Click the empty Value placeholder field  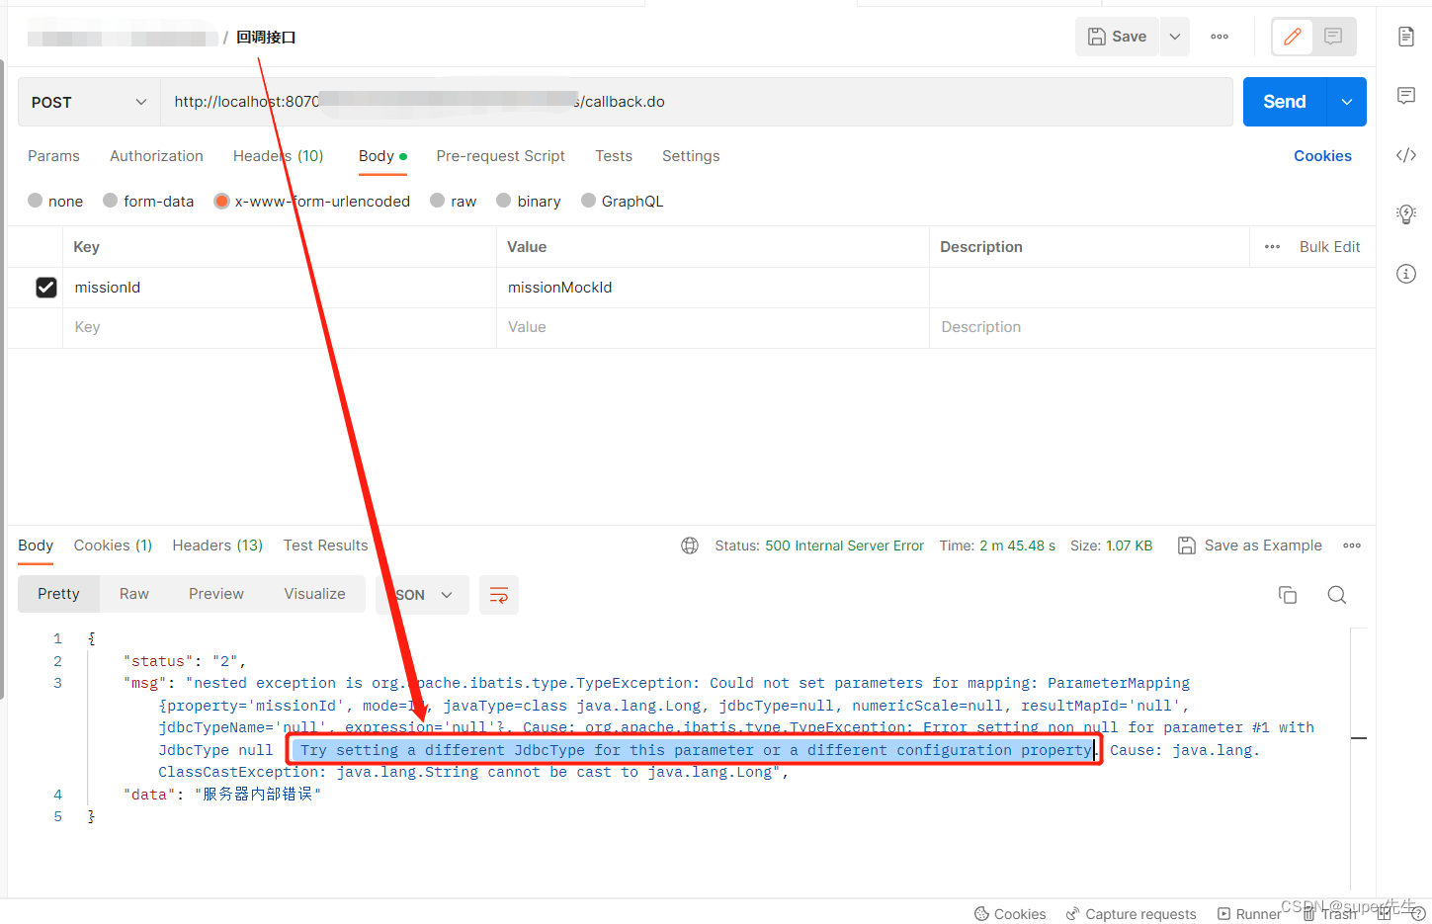(x=713, y=327)
